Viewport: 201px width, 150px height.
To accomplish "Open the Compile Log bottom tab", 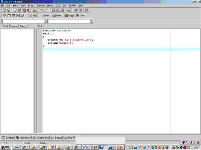I will point(41,138).
